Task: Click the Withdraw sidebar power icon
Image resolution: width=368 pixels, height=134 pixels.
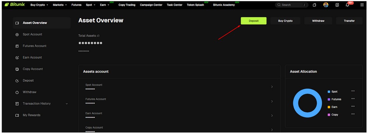Action: point(17,92)
